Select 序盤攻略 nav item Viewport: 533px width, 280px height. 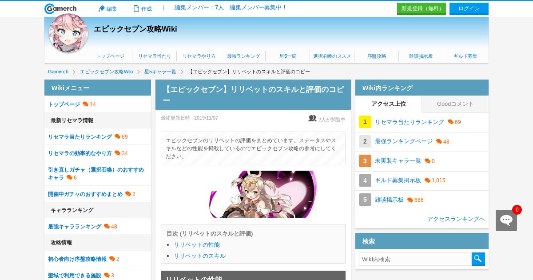click(377, 56)
